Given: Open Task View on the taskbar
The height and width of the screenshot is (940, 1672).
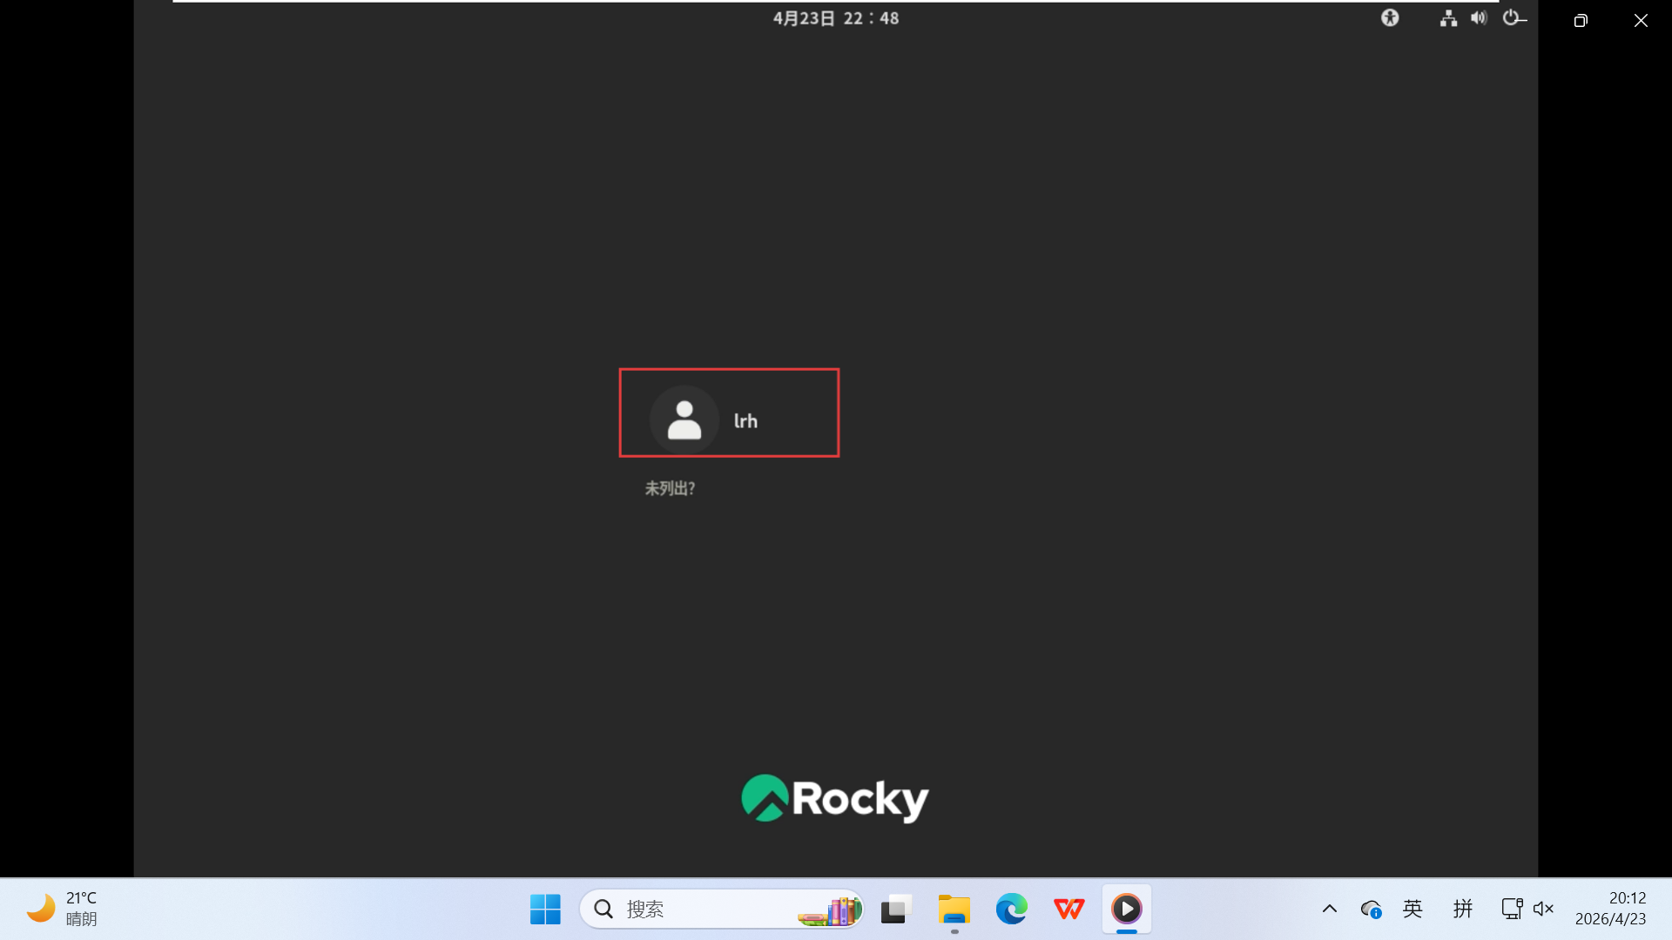Looking at the screenshot, I should [x=895, y=910].
